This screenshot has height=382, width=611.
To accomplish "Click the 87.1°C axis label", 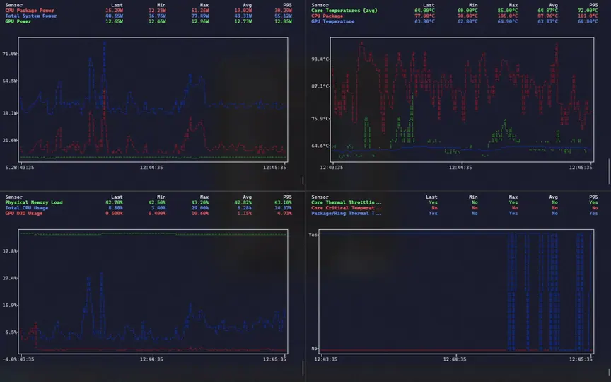I will pos(320,86).
